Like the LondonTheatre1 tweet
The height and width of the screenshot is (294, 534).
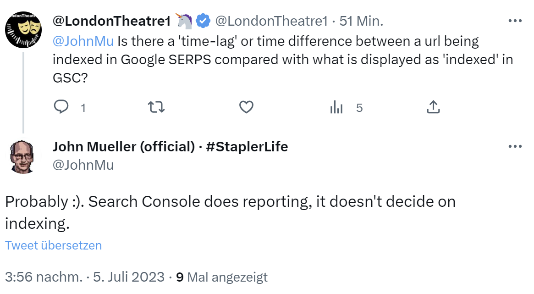point(246,107)
